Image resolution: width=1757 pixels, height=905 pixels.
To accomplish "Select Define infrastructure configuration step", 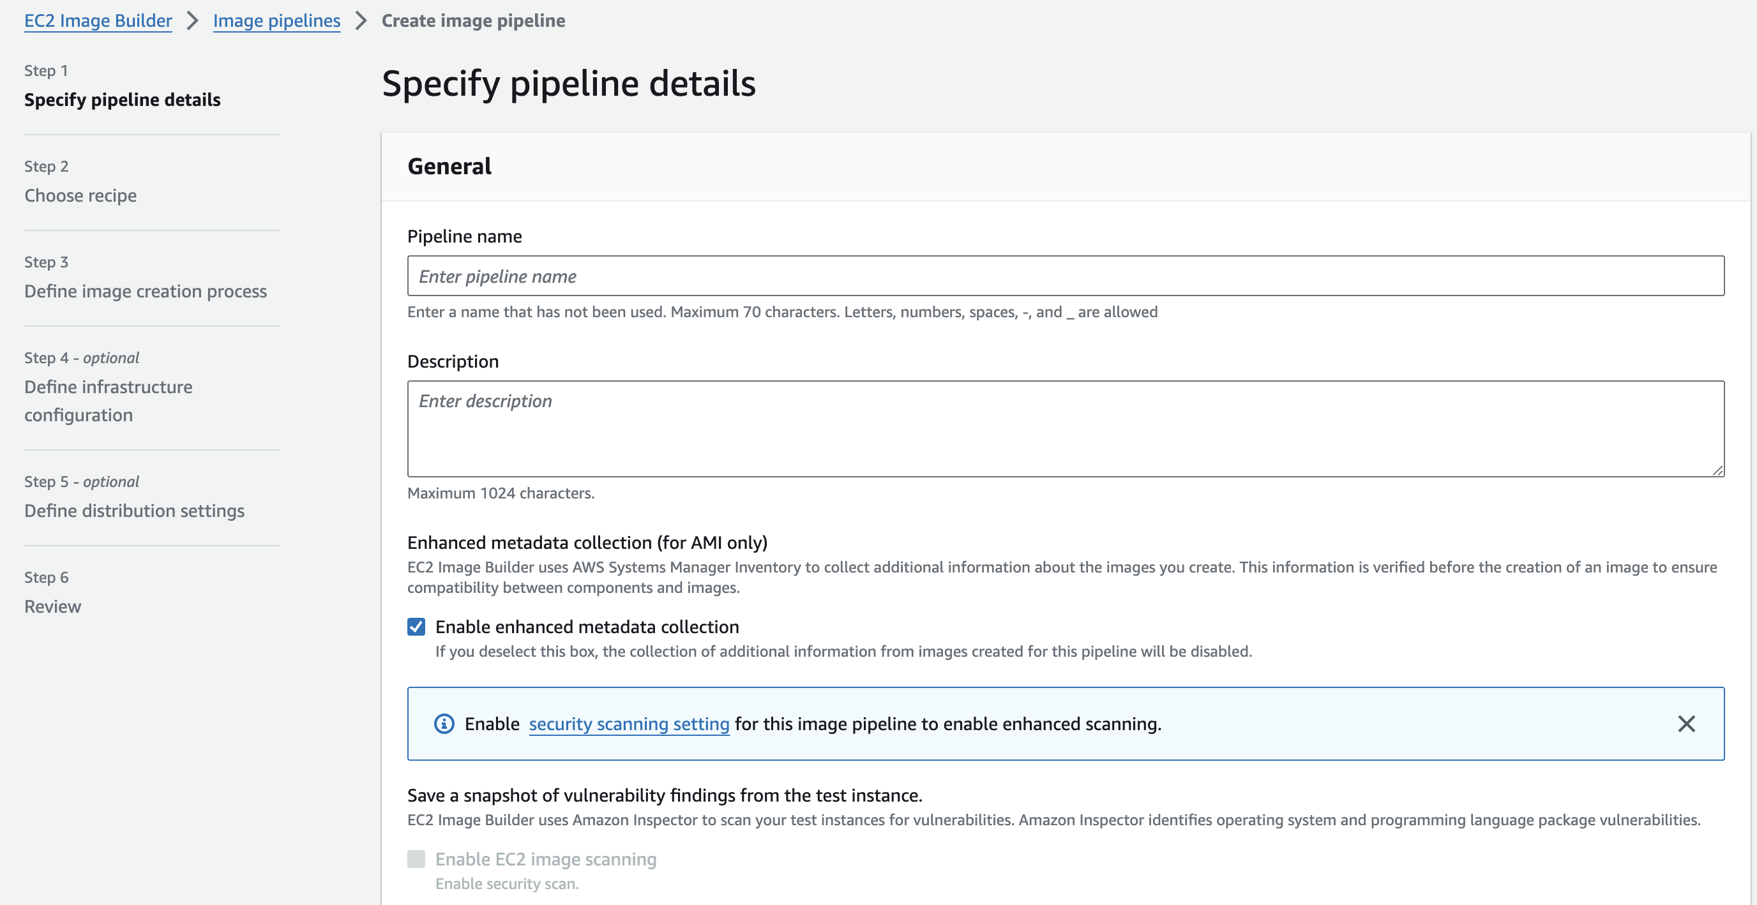I will click(x=109, y=400).
